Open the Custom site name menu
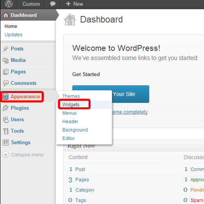Viewport: 204px width, 204px height. coord(31,4)
